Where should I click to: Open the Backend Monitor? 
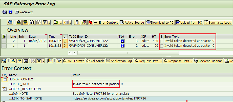click(x=209, y=61)
